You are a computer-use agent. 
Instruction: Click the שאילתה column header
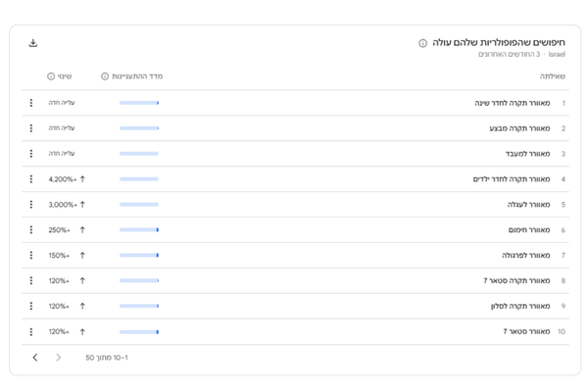tap(553, 75)
